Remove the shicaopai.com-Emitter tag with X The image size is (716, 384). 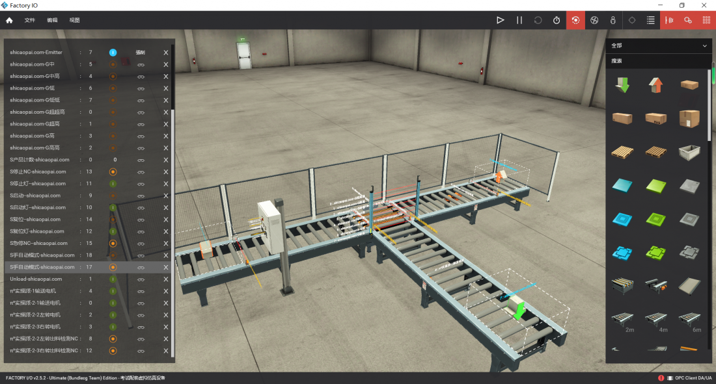coord(166,52)
